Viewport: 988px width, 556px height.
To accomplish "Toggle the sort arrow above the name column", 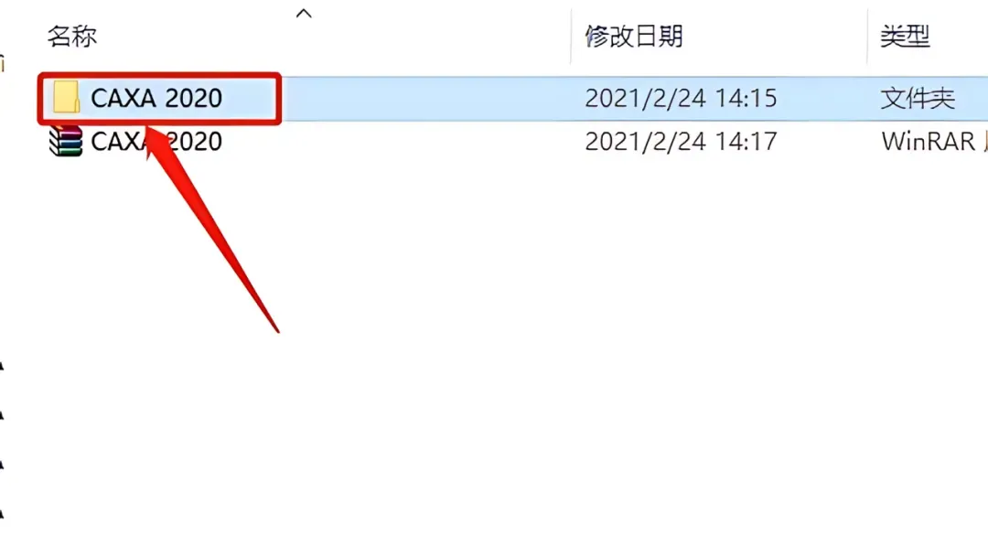I will (x=304, y=13).
